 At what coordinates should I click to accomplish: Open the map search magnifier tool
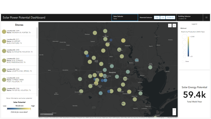[x=170, y=26]
